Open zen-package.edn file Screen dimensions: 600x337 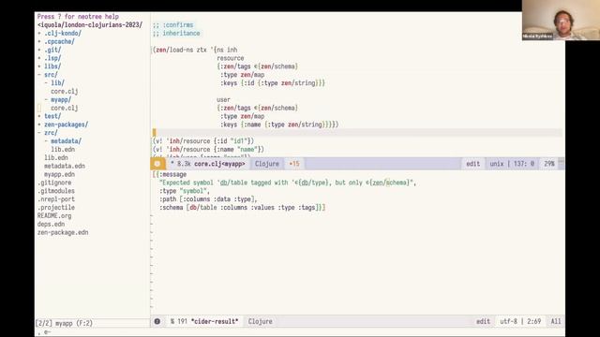[63, 232]
